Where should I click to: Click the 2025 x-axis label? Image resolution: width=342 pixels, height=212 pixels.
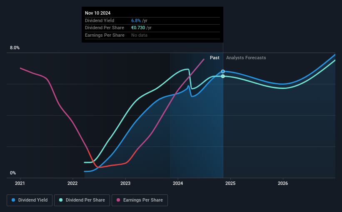pos(230,183)
